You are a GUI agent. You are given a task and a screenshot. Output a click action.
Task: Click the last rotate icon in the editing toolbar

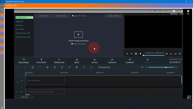click(x=91, y=67)
